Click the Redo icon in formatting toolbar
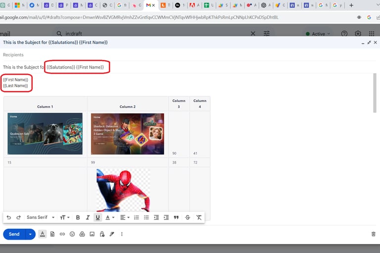The height and width of the screenshot is (253, 380). pyautogui.click(x=18, y=217)
